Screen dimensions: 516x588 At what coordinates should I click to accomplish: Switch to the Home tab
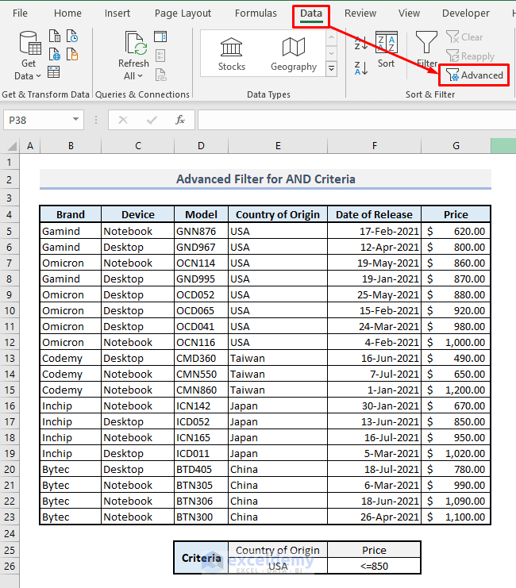click(67, 13)
